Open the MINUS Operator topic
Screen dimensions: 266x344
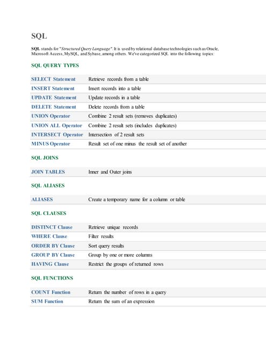pyautogui.click(x=51, y=144)
